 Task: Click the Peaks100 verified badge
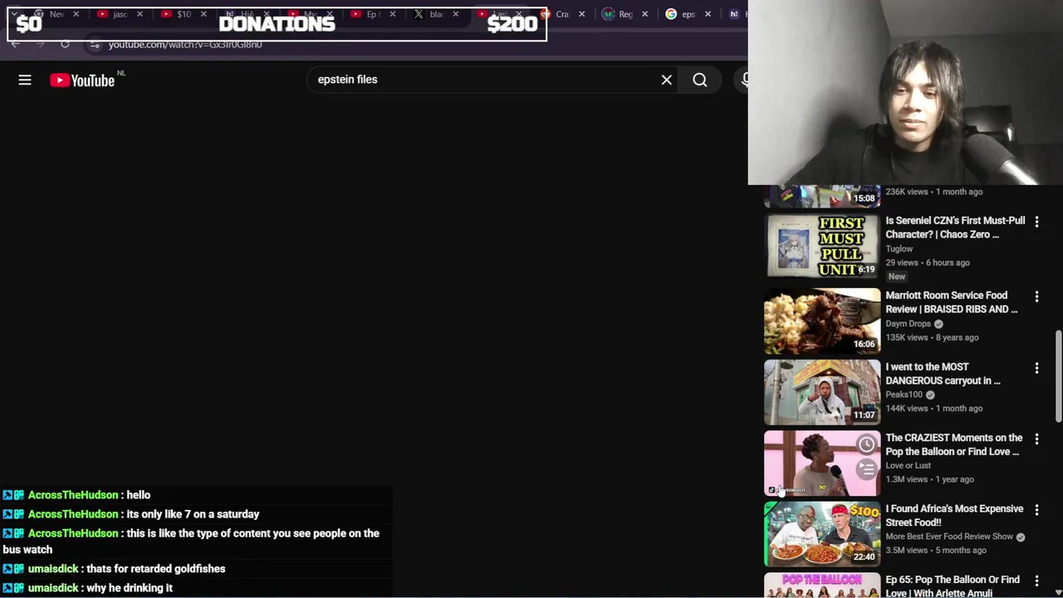pyautogui.click(x=930, y=395)
